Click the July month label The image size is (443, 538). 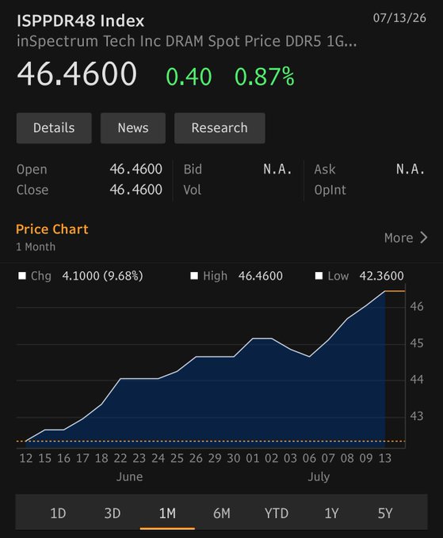[x=319, y=477]
